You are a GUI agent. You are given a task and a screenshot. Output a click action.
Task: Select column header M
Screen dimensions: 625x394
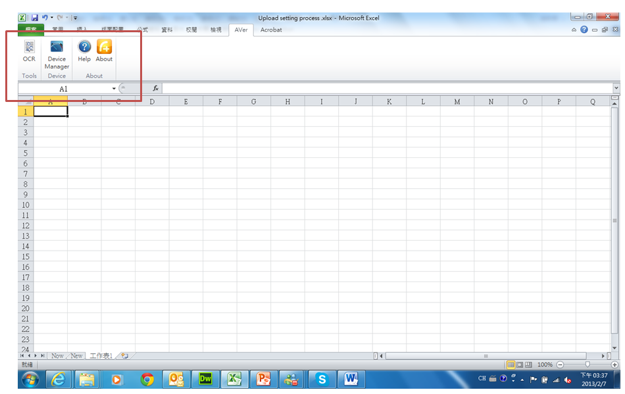(x=457, y=101)
